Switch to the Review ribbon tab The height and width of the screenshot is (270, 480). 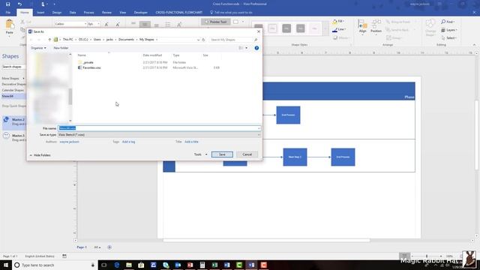(x=106, y=13)
